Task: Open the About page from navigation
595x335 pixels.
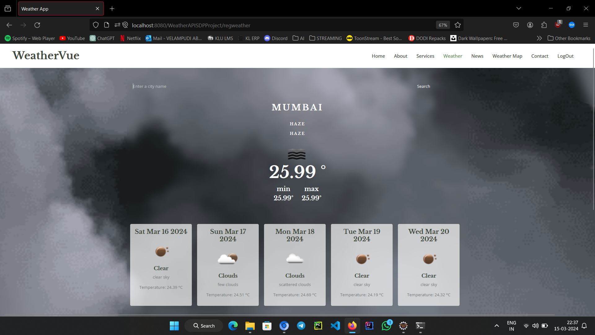Action: (400, 56)
